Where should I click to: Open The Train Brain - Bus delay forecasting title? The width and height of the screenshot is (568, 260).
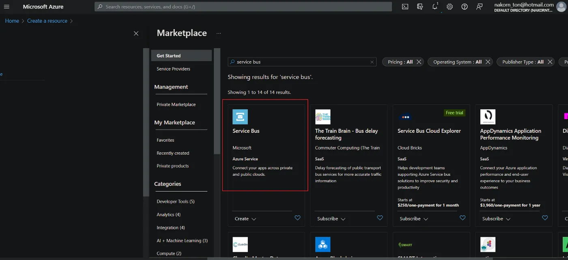(346, 134)
